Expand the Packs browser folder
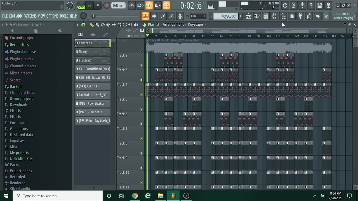 (14, 165)
